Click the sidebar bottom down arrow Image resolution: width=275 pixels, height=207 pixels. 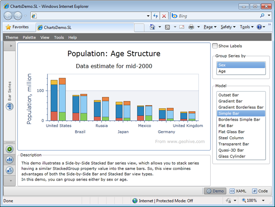(9, 181)
